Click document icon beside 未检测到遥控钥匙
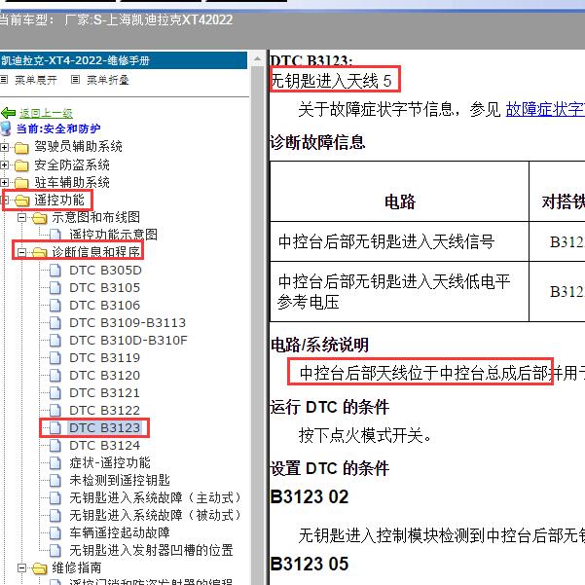The width and height of the screenshot is (585, 585). tap(55, 481)
